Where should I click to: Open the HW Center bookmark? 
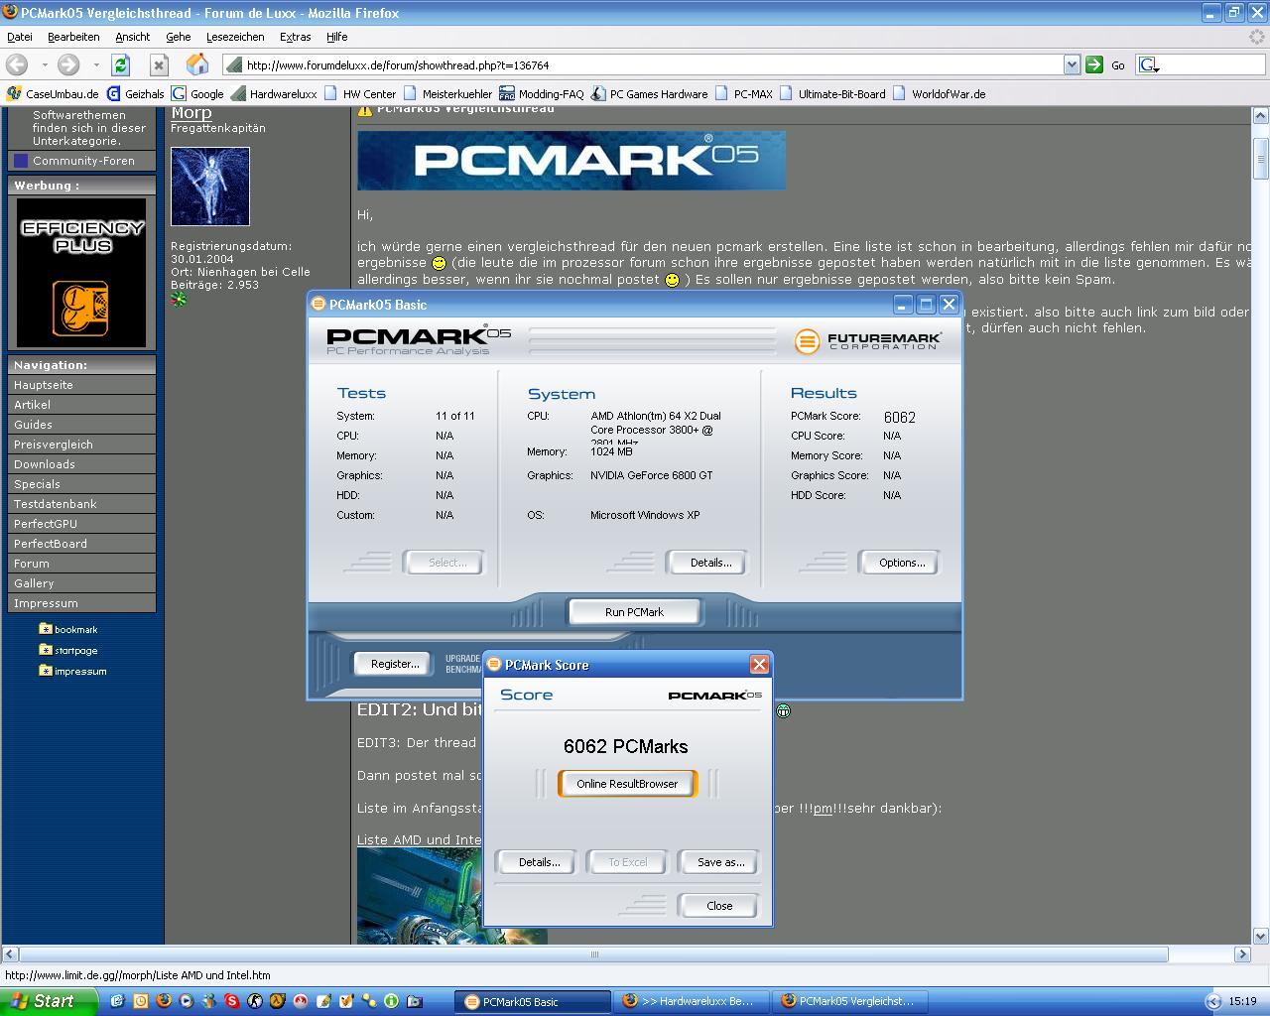click(x=360, y=94)
